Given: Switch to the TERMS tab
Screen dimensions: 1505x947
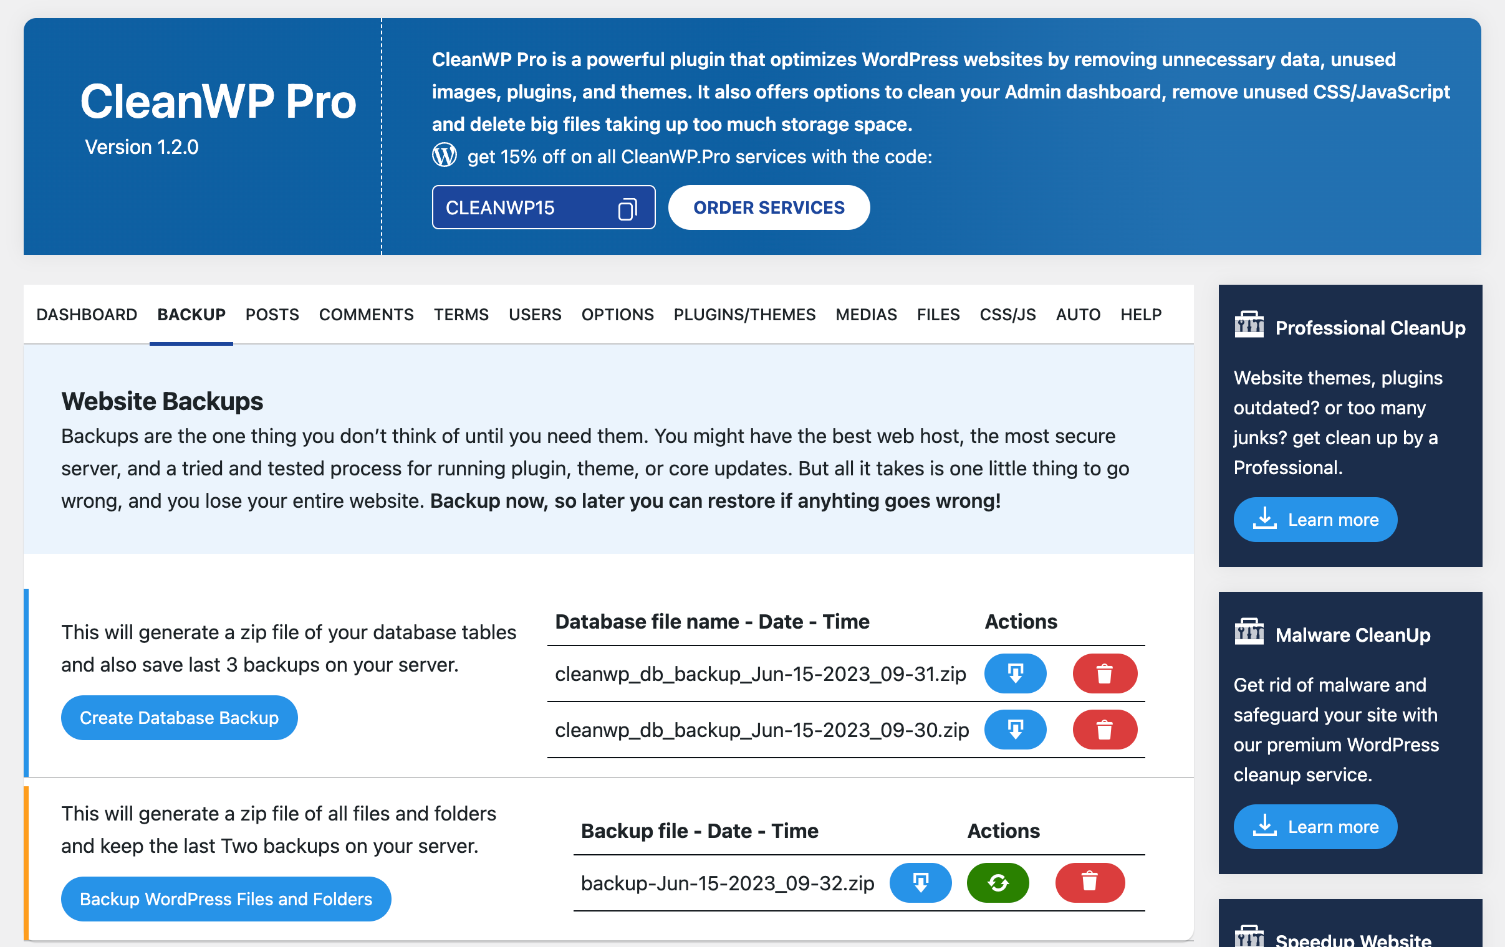Looking at the screenshot, I should (461, 314).
